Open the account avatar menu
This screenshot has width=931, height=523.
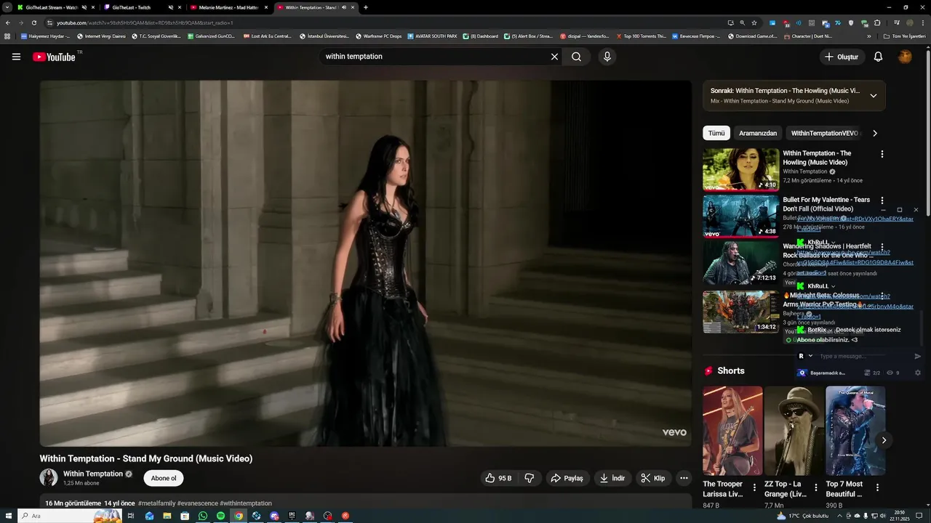coord(905,57)
